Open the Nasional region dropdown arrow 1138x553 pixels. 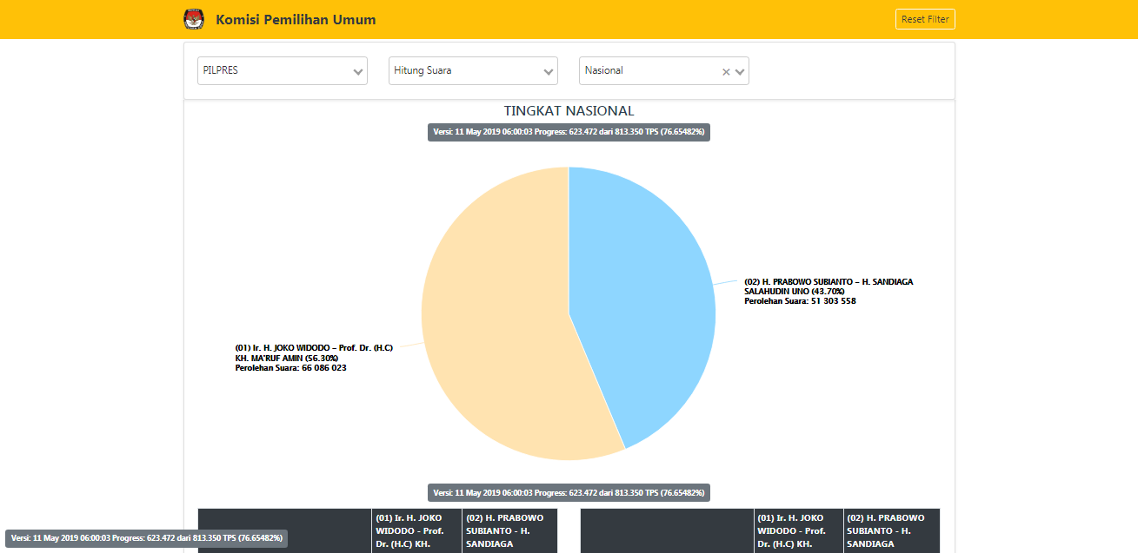click(740, 72)
